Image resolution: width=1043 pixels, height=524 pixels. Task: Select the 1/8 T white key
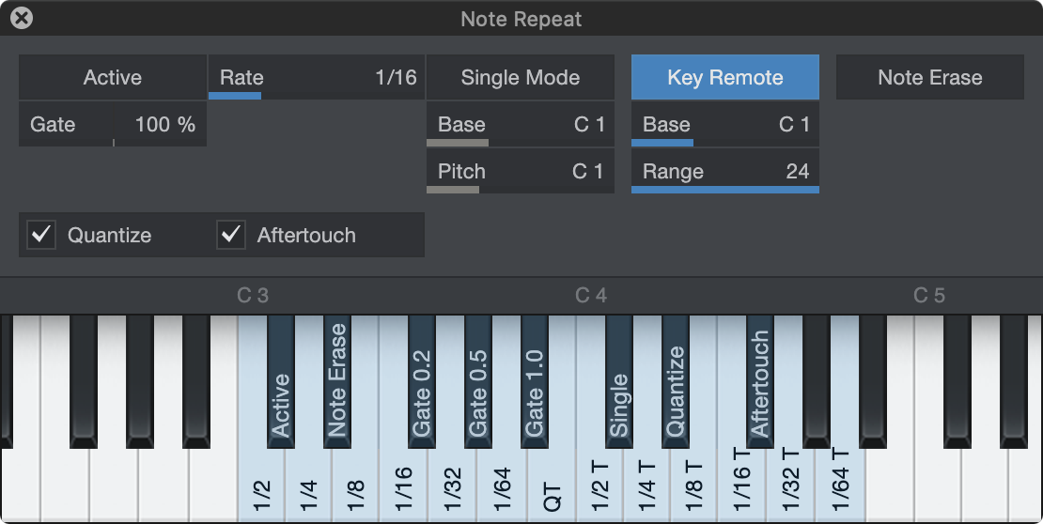point(693,486)
